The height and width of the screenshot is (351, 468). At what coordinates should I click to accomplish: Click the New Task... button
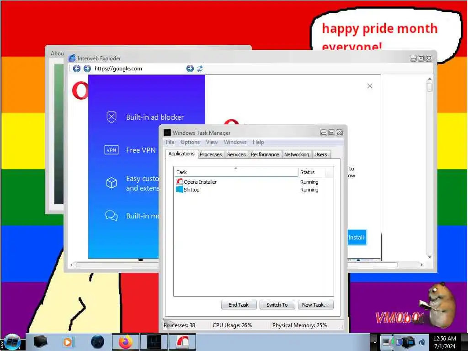click(x=315, y=305)
